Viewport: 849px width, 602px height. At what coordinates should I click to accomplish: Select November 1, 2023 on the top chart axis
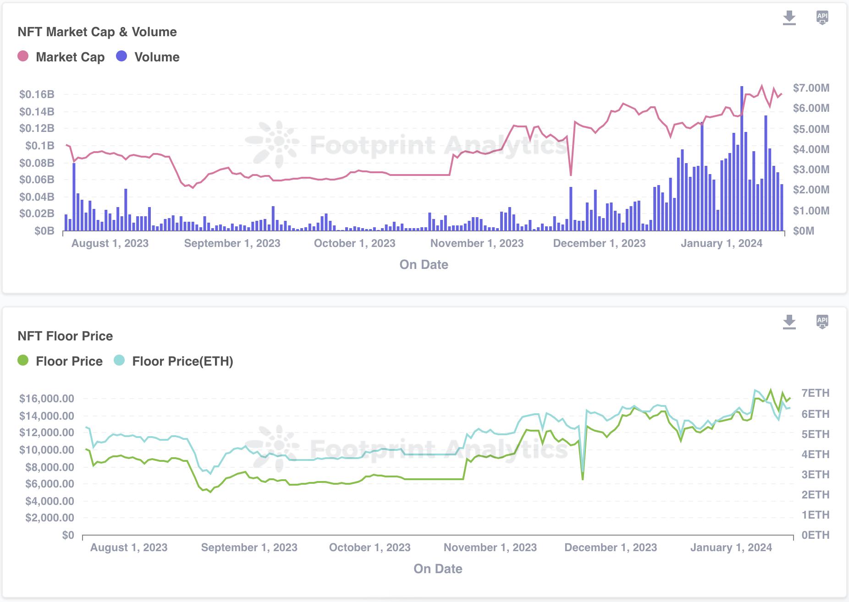[x=477, y=243]
